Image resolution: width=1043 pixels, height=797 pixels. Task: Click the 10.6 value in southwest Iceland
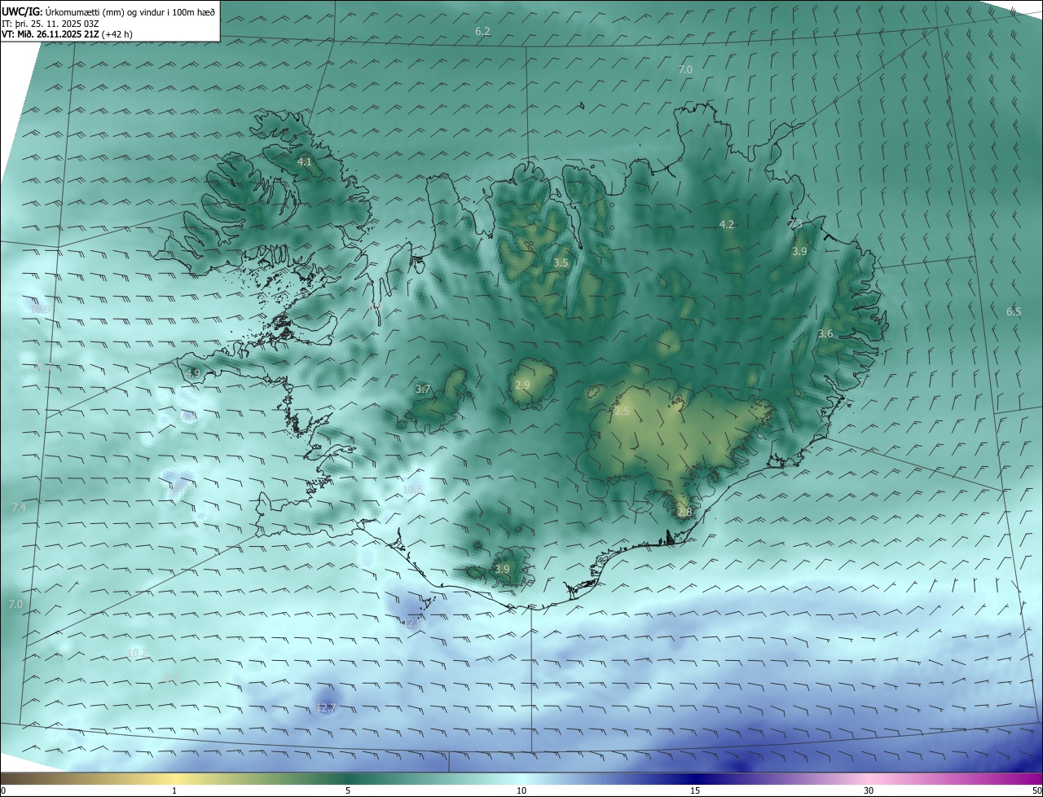pos(413,490)
